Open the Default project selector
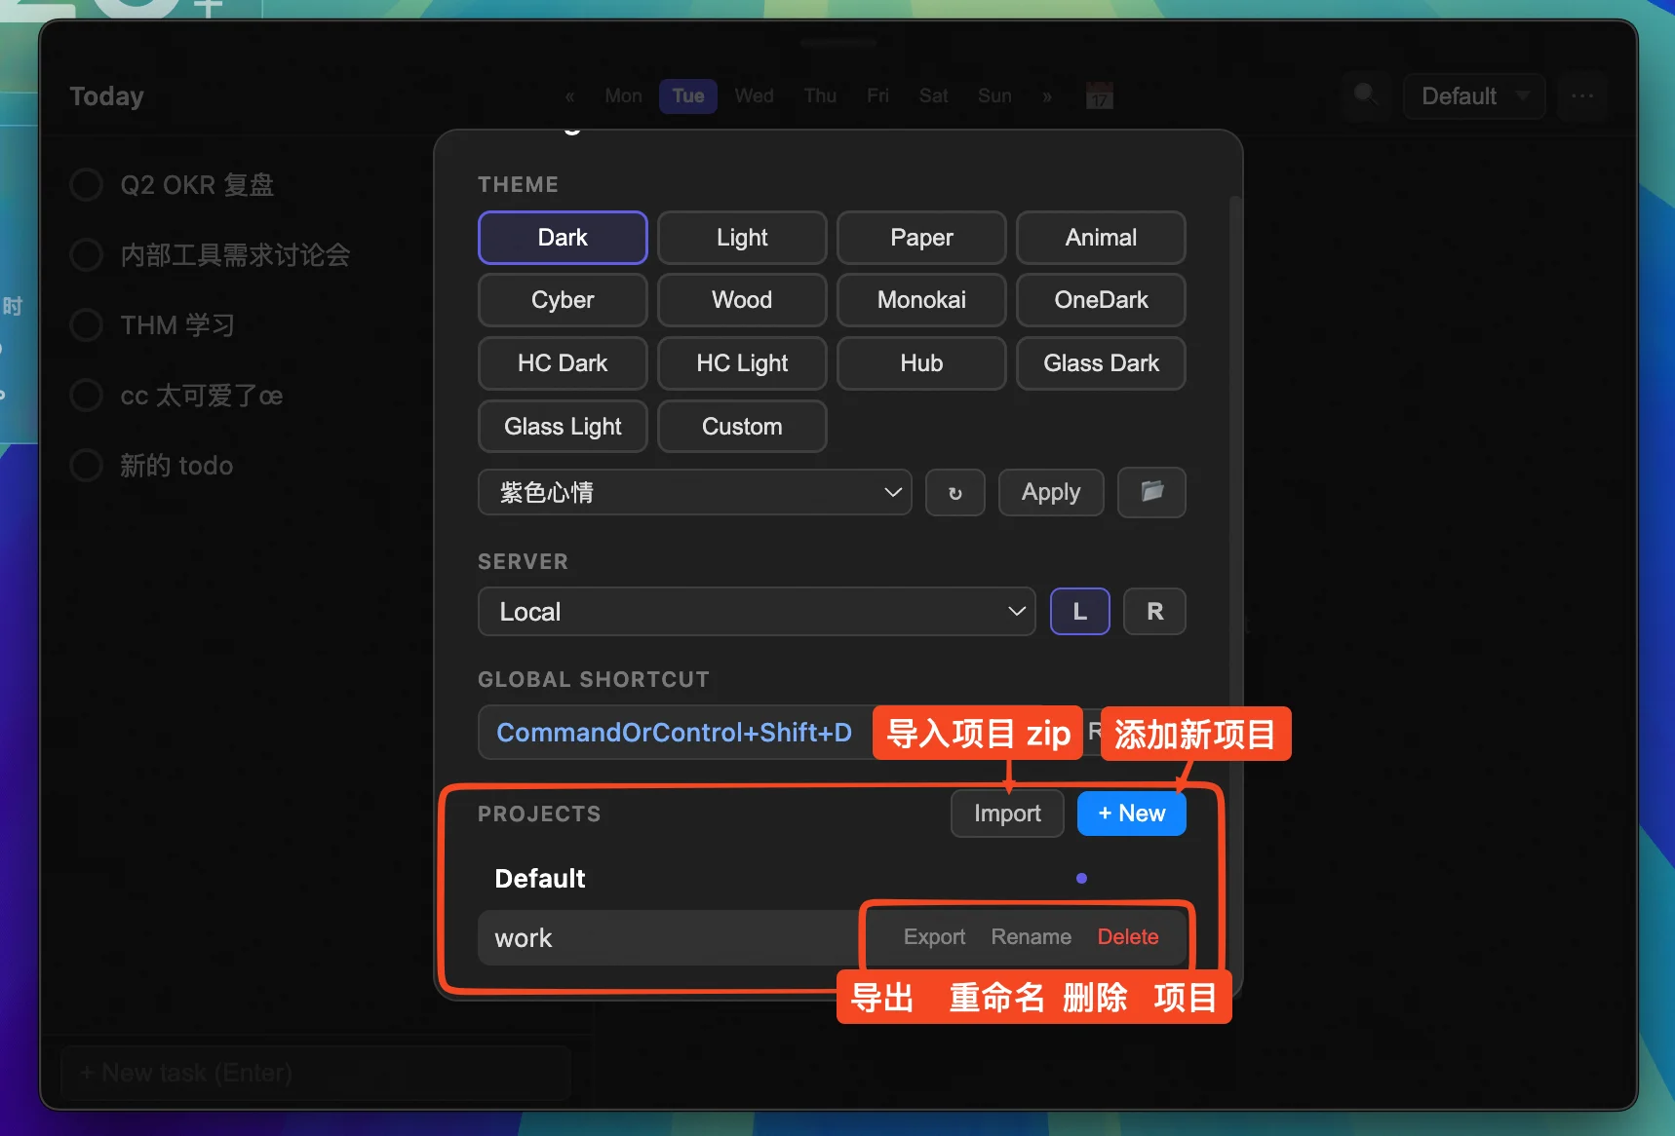The image size is (1675, 1136). point(1474,95)
